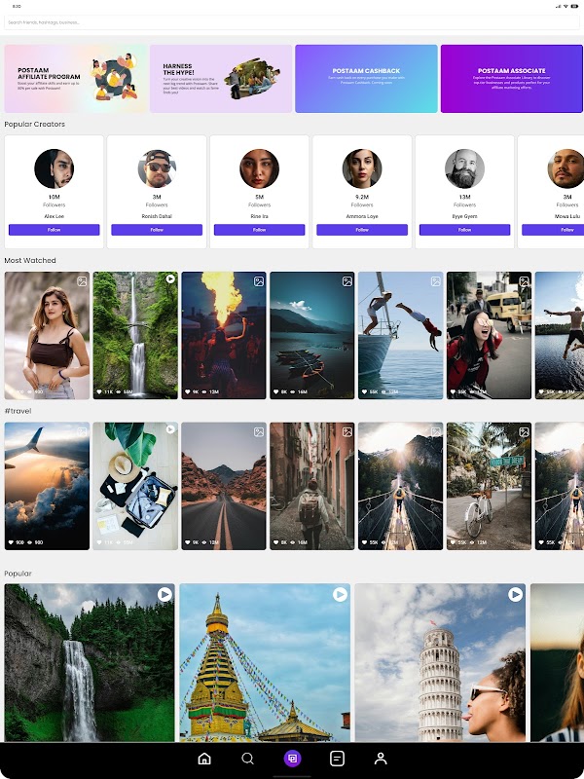584x779 pixels.
Task: Click the Alex Lee creator name
Action: pos(55,216)
